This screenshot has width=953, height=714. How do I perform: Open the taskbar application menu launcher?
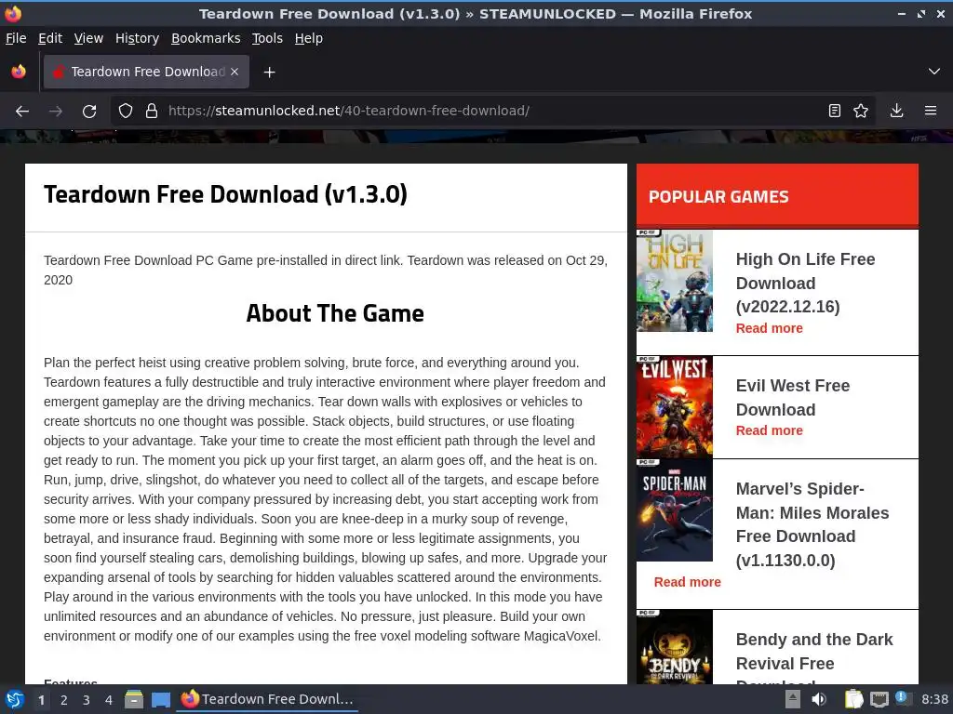(x=15, y=699)
